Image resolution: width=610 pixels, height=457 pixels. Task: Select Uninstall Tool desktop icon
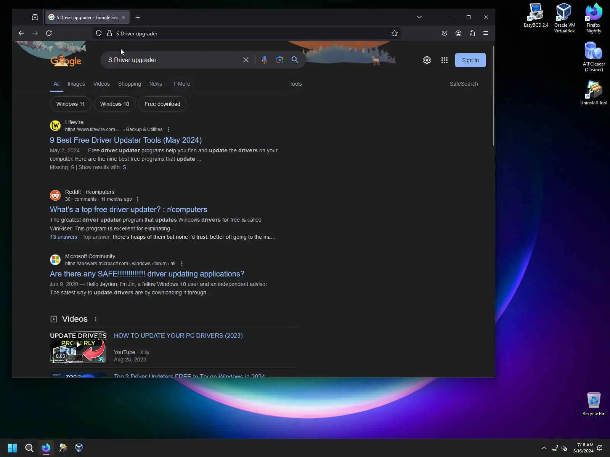[594, 93]
